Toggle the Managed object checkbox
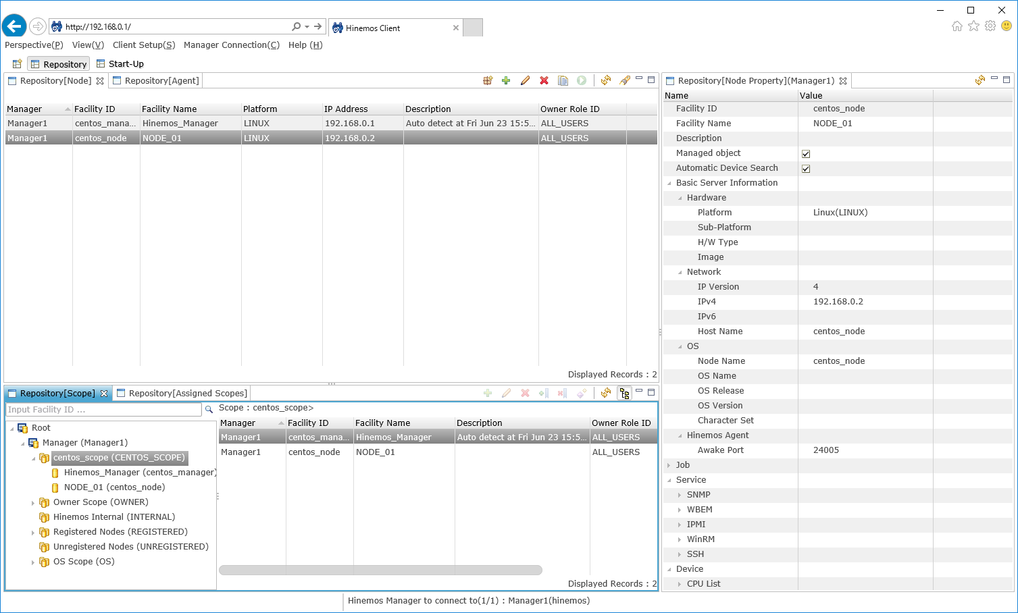Viewport: 1018px width, 613px height. point(806,154)
